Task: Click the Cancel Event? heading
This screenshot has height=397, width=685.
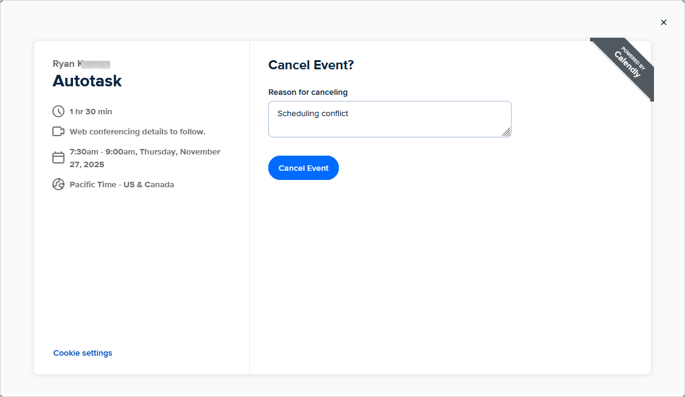Action: (x=311, y=65)
